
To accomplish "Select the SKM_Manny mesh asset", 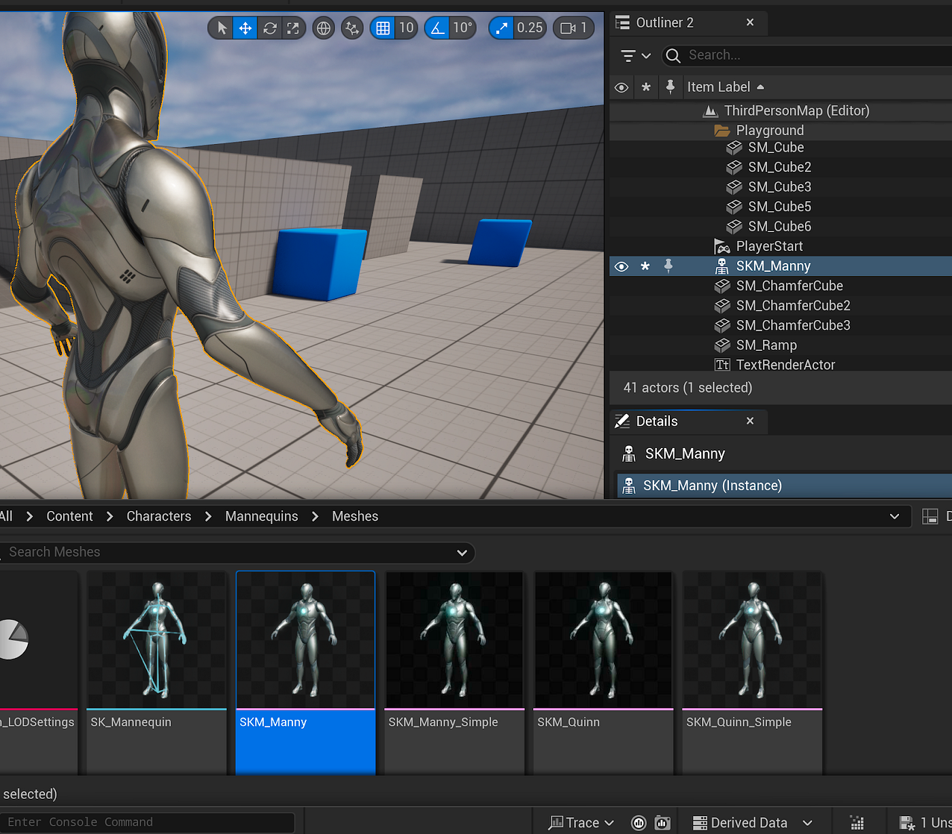I will pyautogui.click(x=305, y=672).
